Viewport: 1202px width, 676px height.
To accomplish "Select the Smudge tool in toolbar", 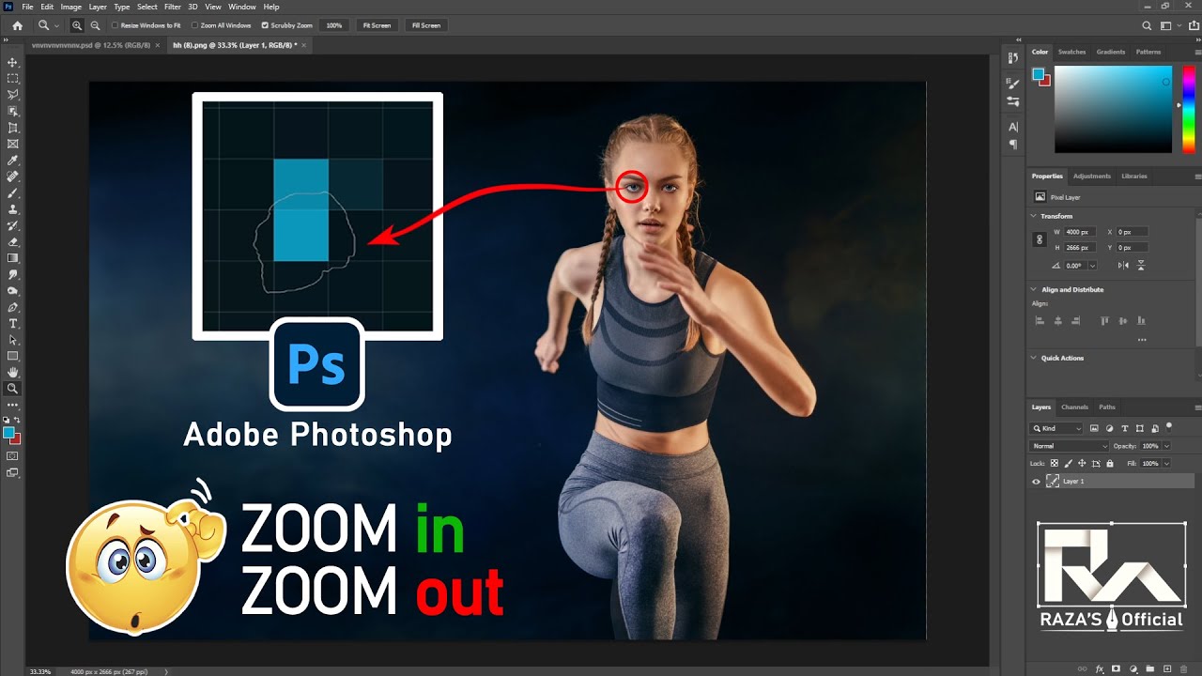I will (x=13, y=274).
